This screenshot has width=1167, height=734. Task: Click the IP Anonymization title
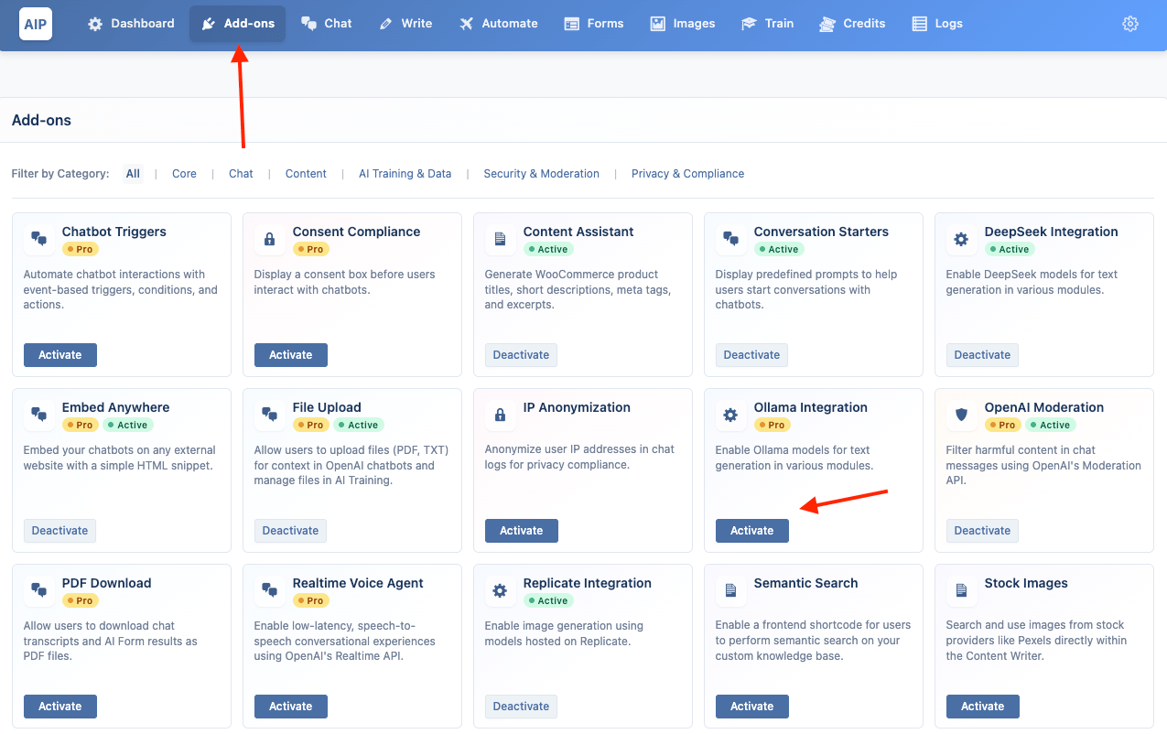pos(577,407)
